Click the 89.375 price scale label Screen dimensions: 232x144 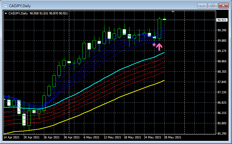tap(222, 51)
